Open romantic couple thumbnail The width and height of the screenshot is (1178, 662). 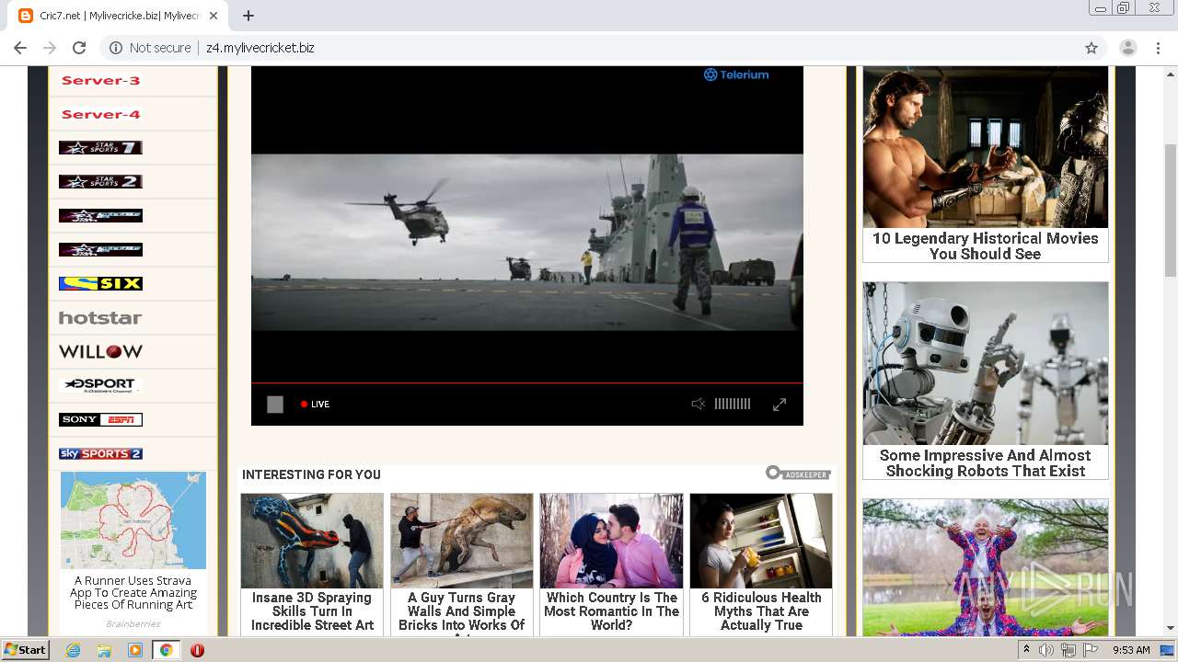612,541
